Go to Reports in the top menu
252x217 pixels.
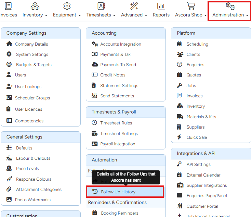click(x=161, y=15)
